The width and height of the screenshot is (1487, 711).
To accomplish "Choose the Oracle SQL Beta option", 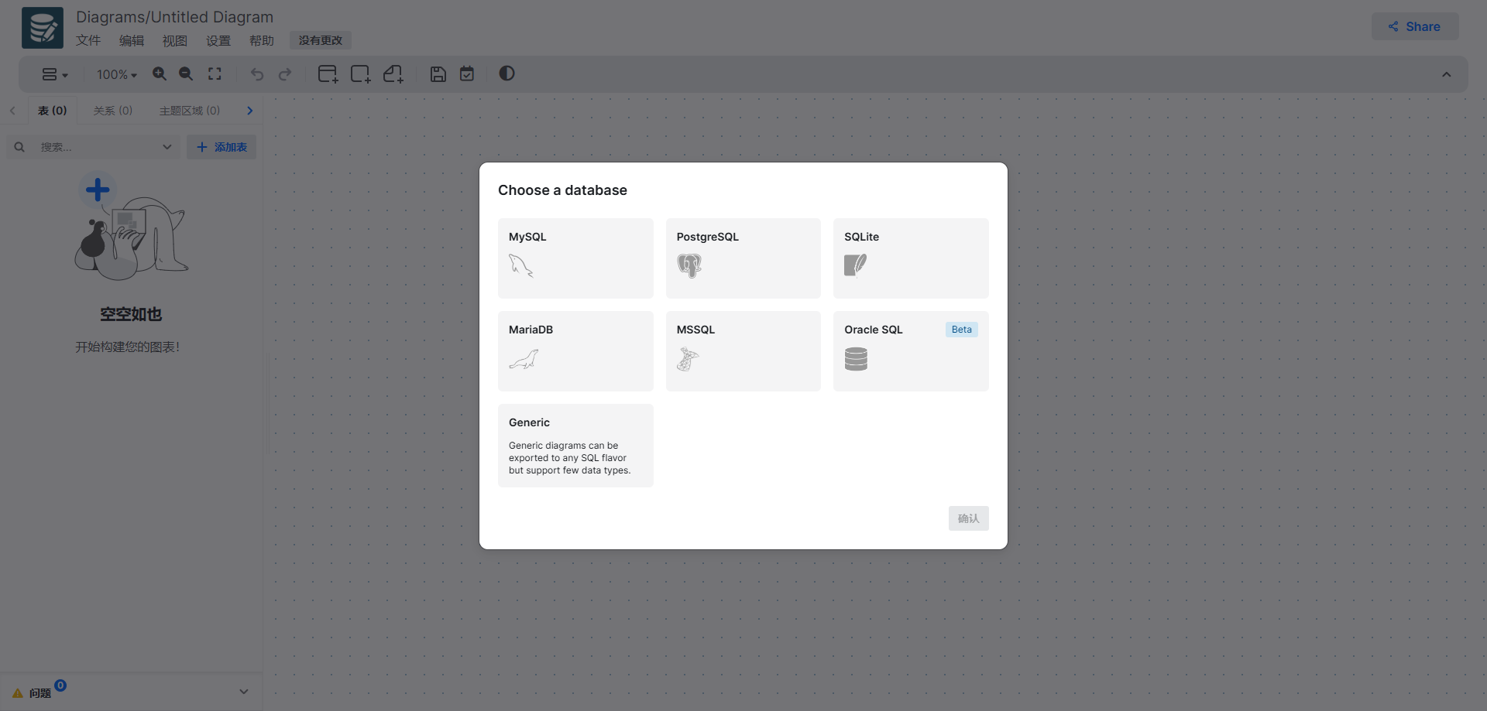I will (911, 351).
